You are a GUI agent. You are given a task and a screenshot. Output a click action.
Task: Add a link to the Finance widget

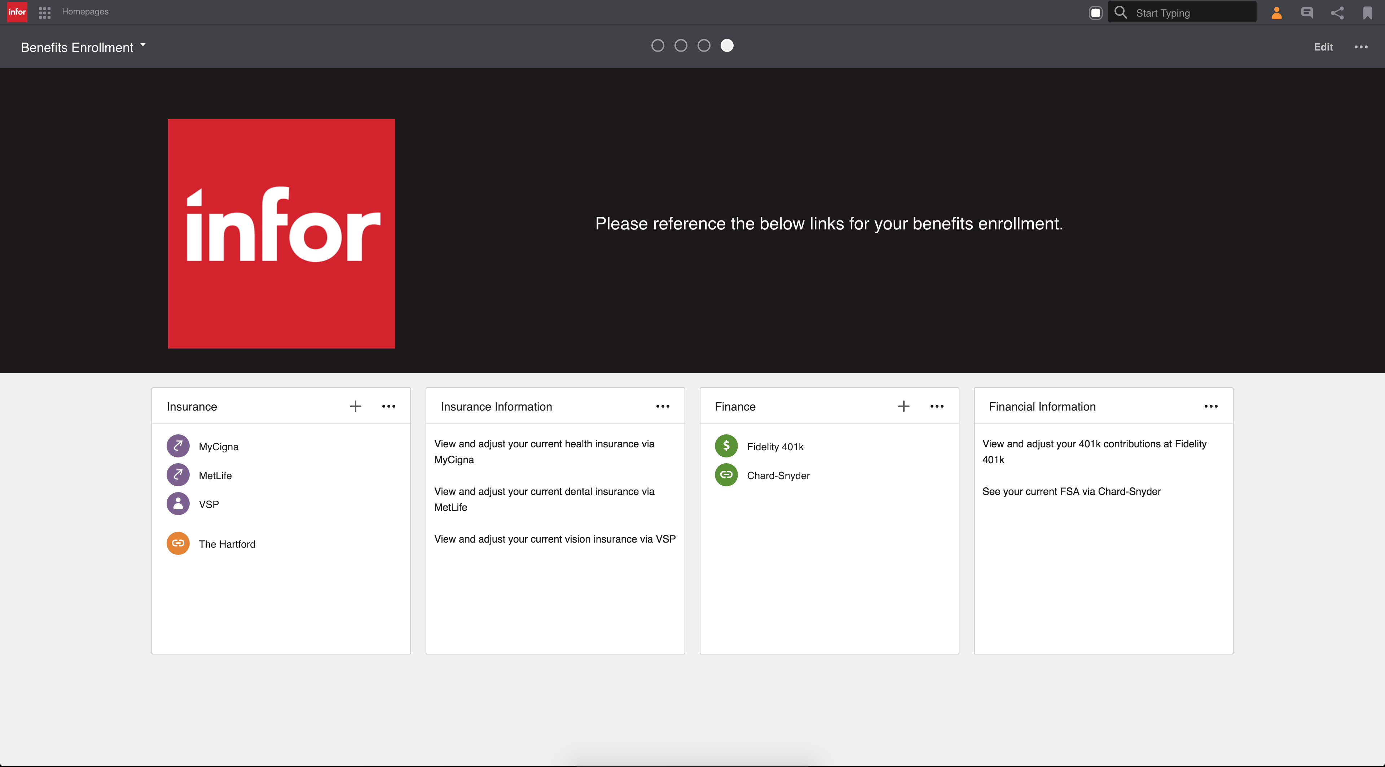[x=904, y=406]
